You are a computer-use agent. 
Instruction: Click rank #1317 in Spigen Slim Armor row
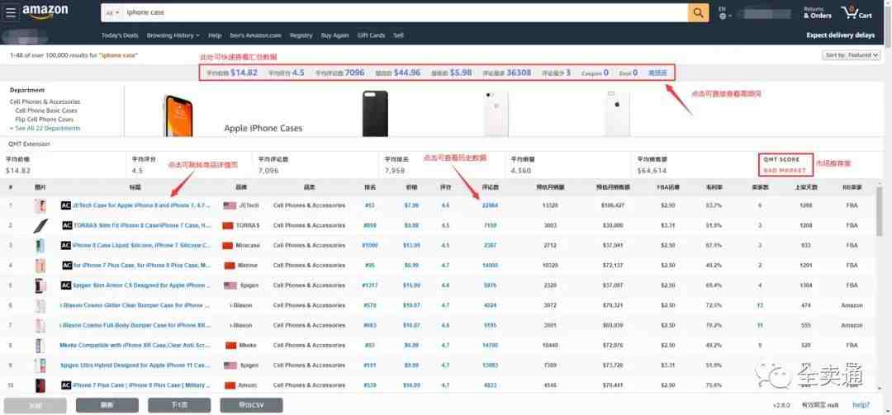point(370,285)
